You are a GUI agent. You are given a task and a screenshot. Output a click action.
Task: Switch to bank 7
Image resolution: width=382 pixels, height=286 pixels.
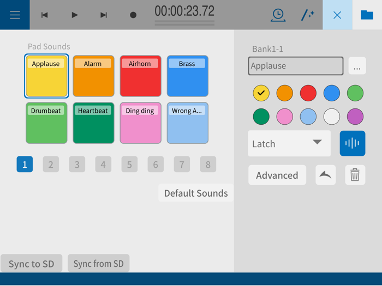click(x=182, y=164)
